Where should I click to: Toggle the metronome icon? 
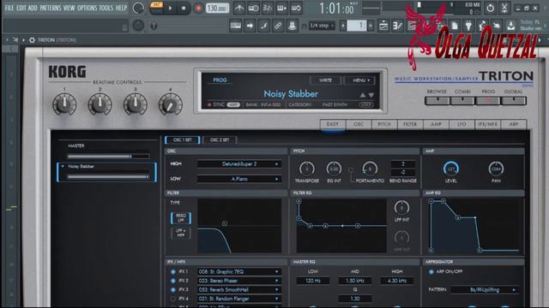point(239,8)
